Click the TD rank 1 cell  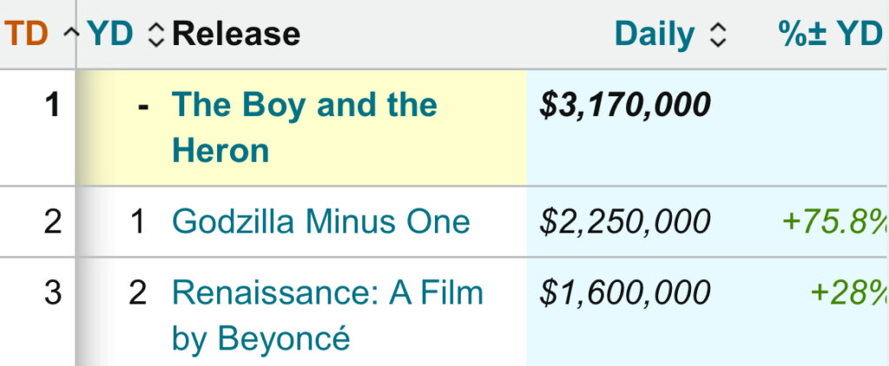point(53,106)
